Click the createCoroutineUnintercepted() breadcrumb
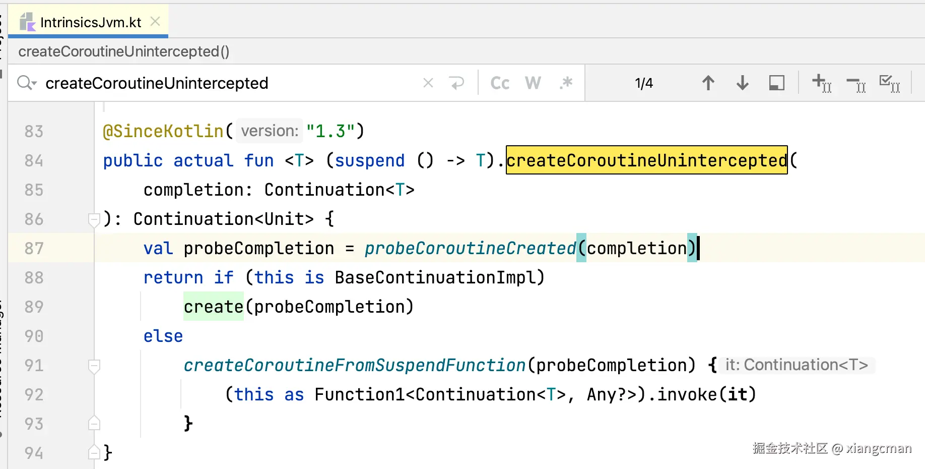 coord(123,51)
